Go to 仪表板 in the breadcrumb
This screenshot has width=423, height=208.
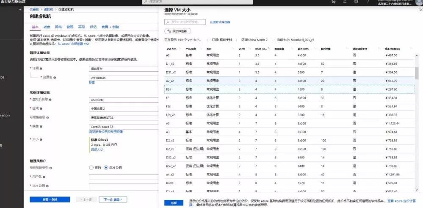pos(33,9)
